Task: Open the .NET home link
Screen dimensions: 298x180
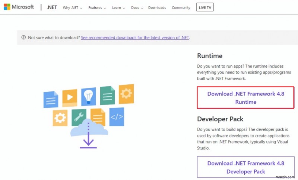Action: tap(52, 7)
